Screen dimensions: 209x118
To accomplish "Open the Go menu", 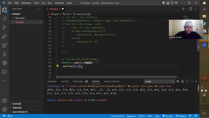I will pos(43,3).
